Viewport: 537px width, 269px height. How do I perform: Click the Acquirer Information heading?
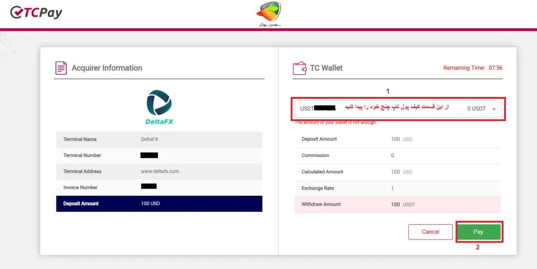click(x=107, y=68)
